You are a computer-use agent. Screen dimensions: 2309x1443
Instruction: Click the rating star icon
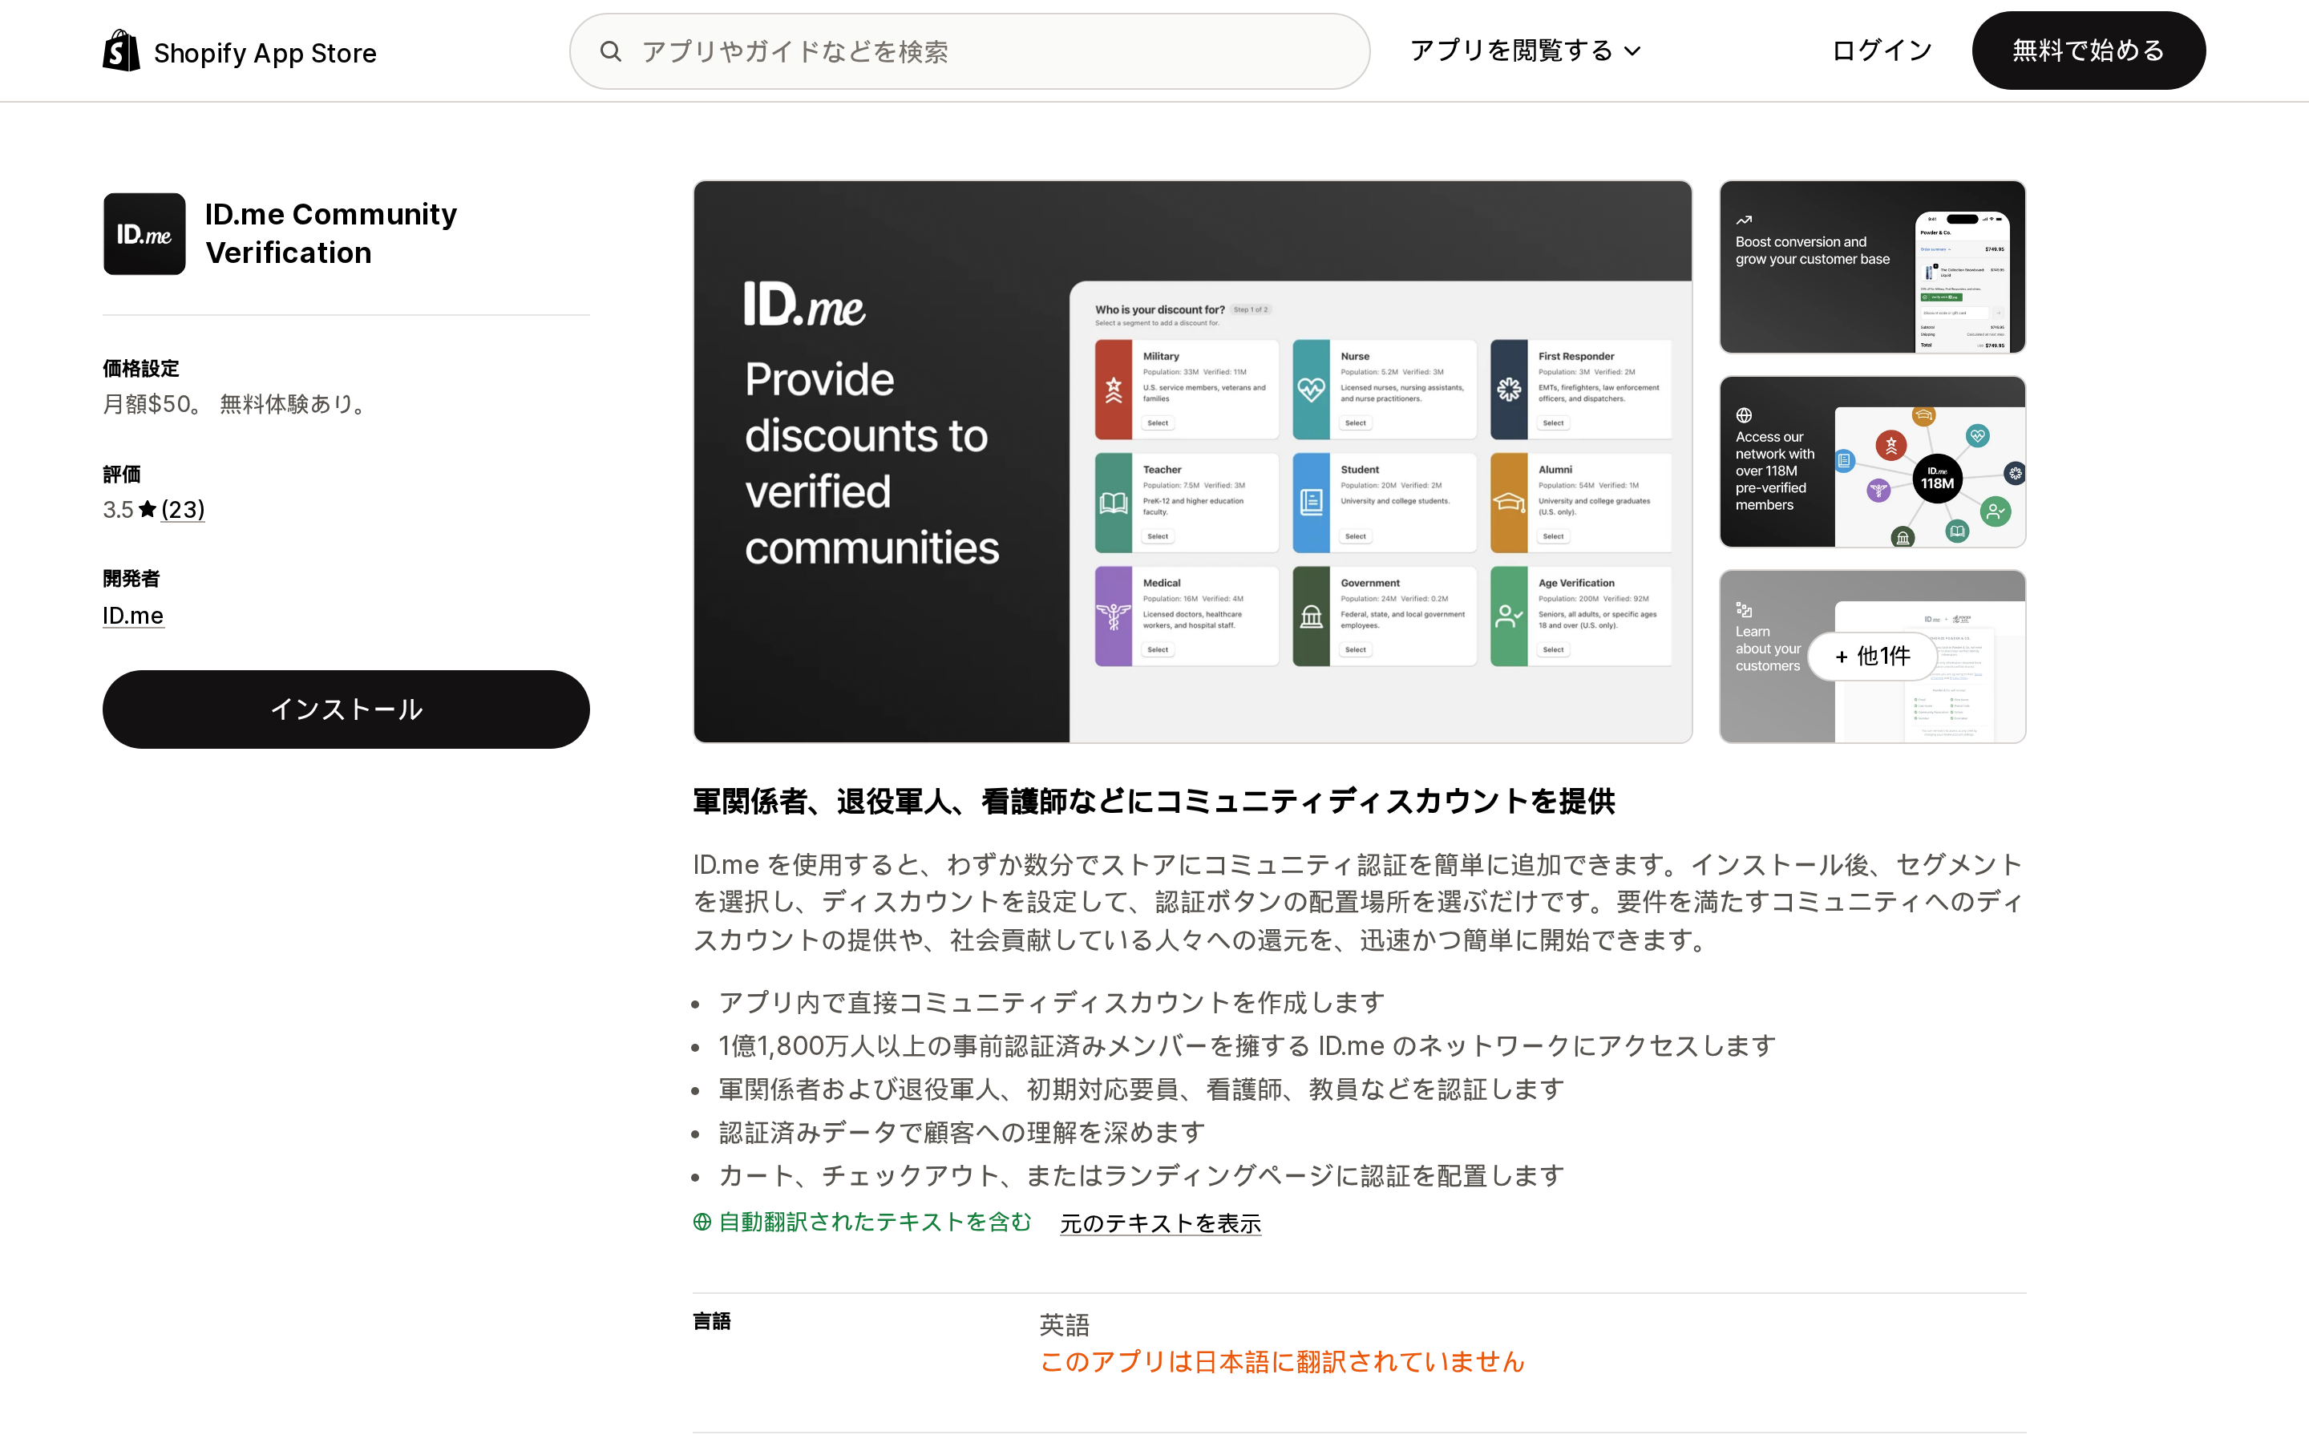click(147, 509)
